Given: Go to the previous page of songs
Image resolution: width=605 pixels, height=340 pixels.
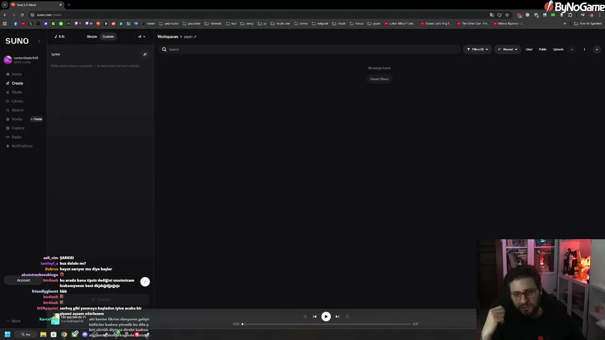Looking at the screenshot, I should (572, 49).
